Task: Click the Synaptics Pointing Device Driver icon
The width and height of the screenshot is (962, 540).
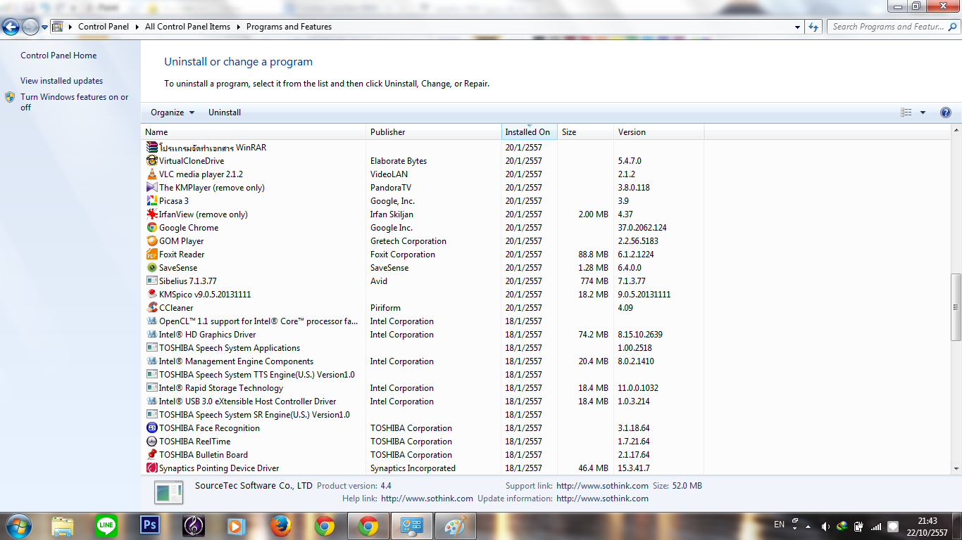Action: pos(151,468)
